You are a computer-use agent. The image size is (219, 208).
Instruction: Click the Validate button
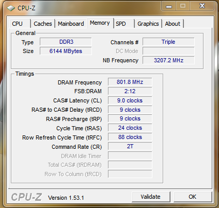(x=151, y=197)
